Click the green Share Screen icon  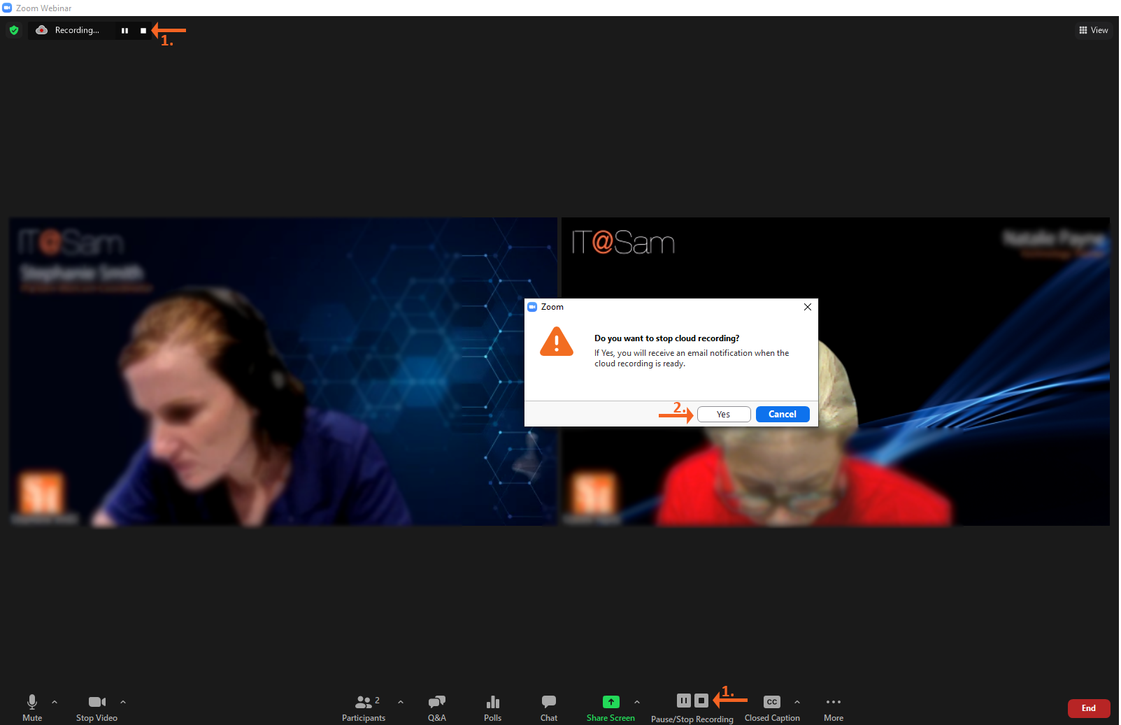pos(611,702)
